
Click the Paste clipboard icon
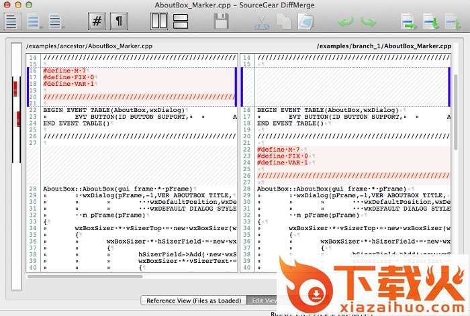tap(305, 21)
